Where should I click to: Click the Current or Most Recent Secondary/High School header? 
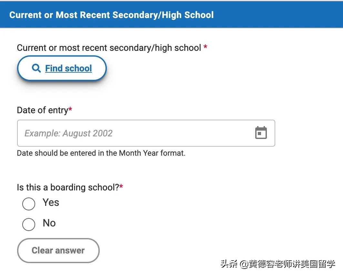click(x=111, y=14)
